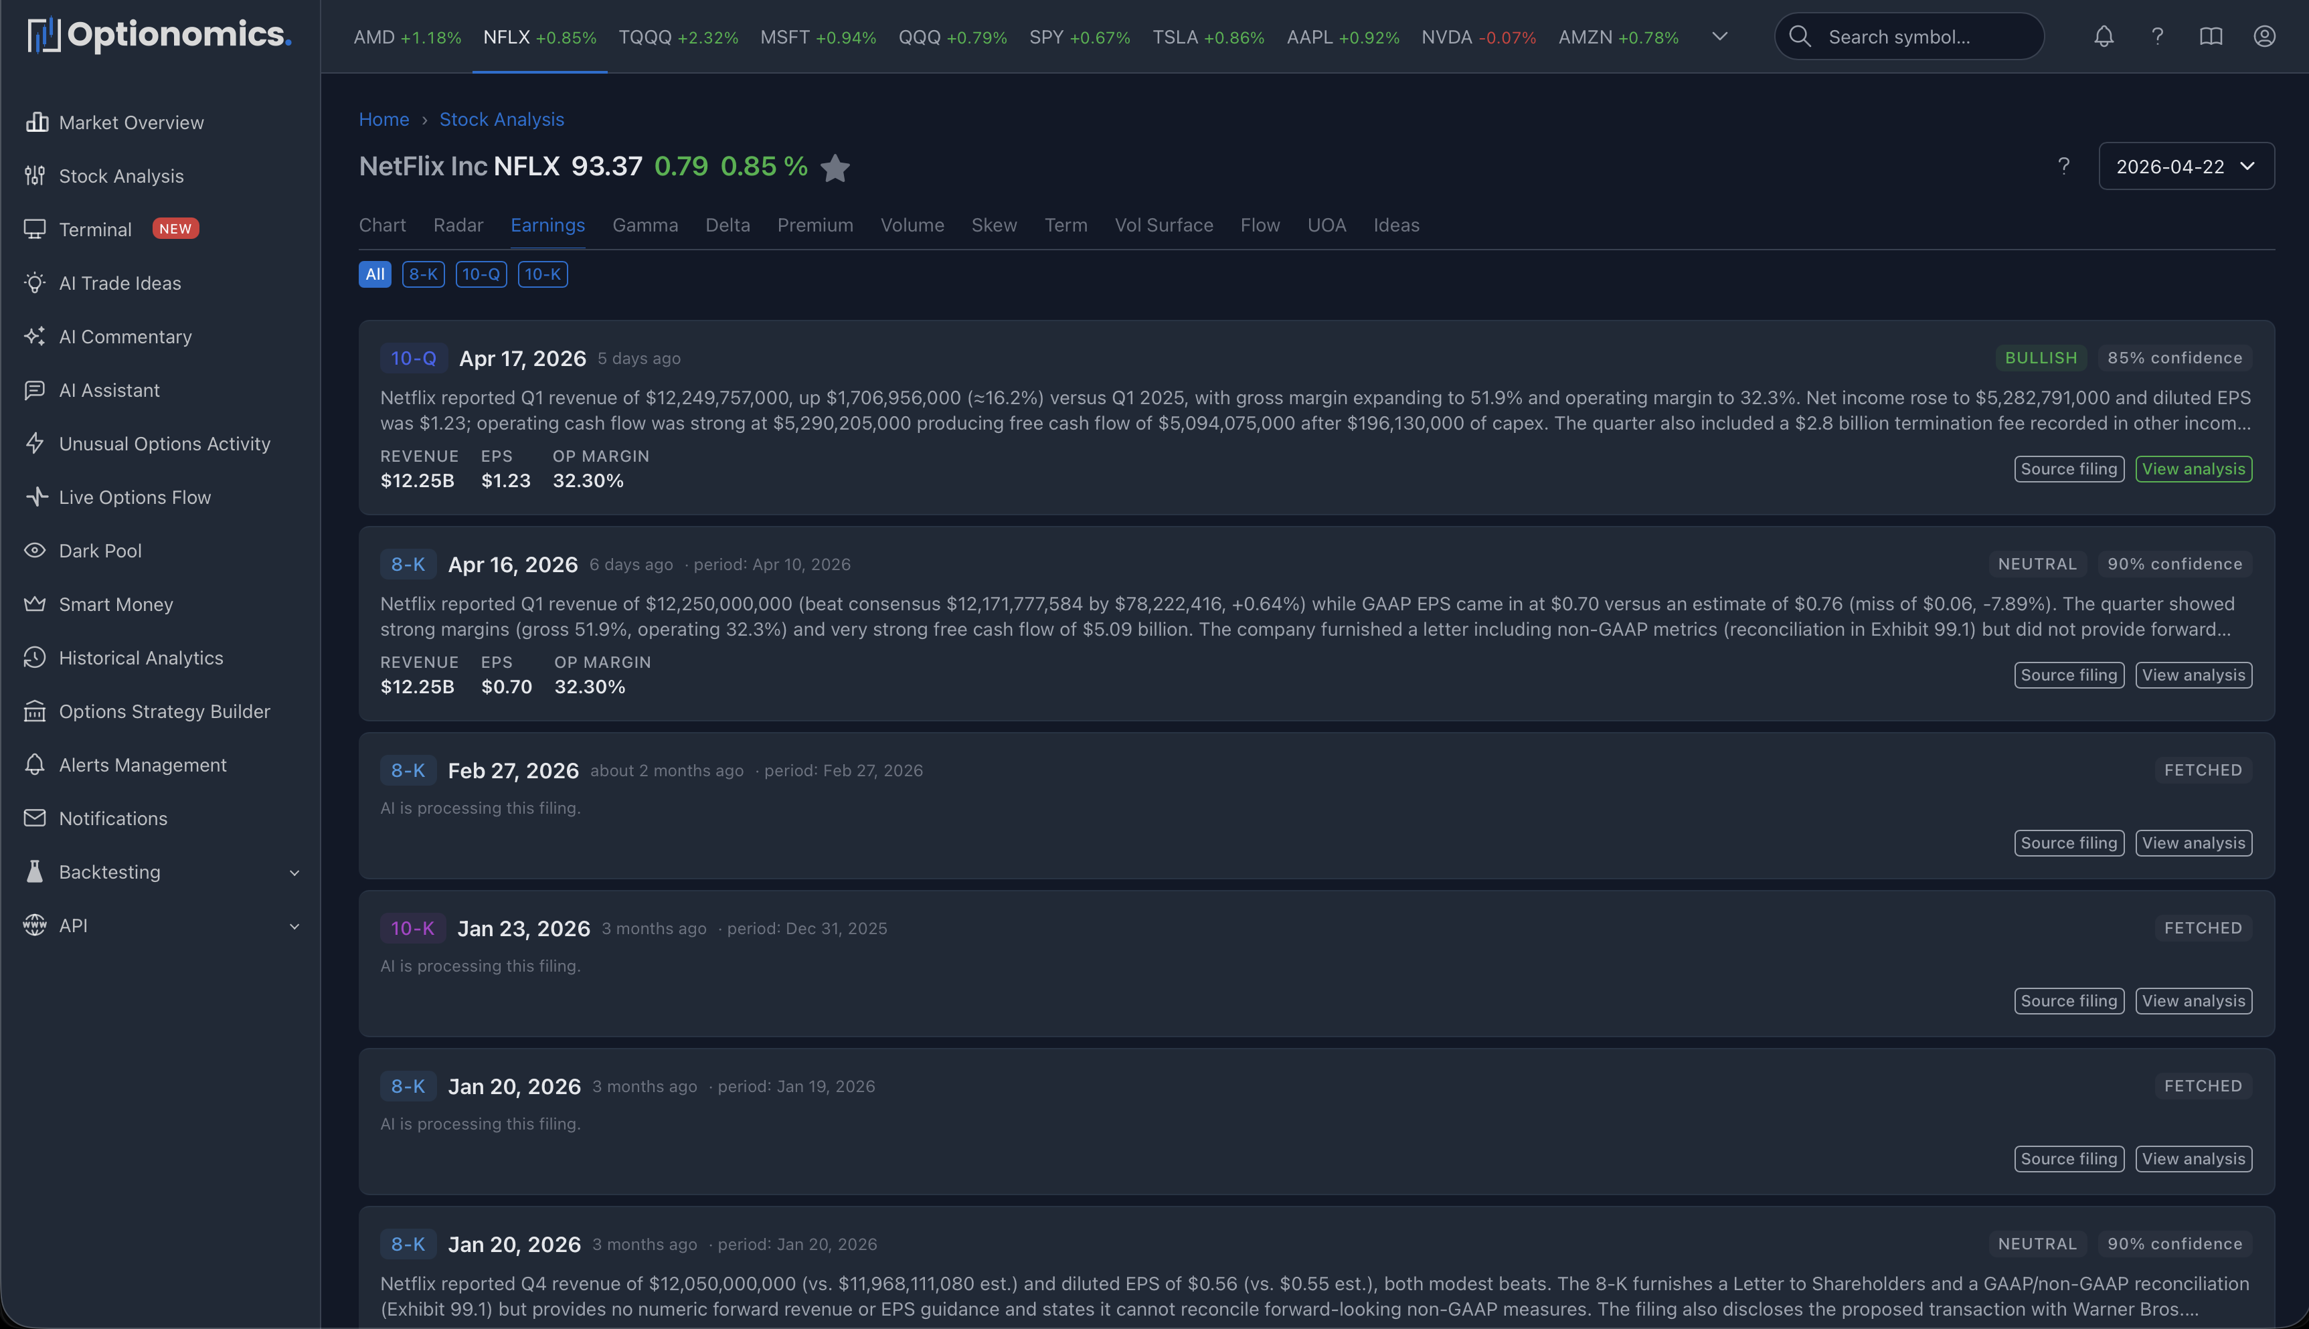Select the Terminal sidebar icon
2309x1329 pixels.
pos(35,229)
